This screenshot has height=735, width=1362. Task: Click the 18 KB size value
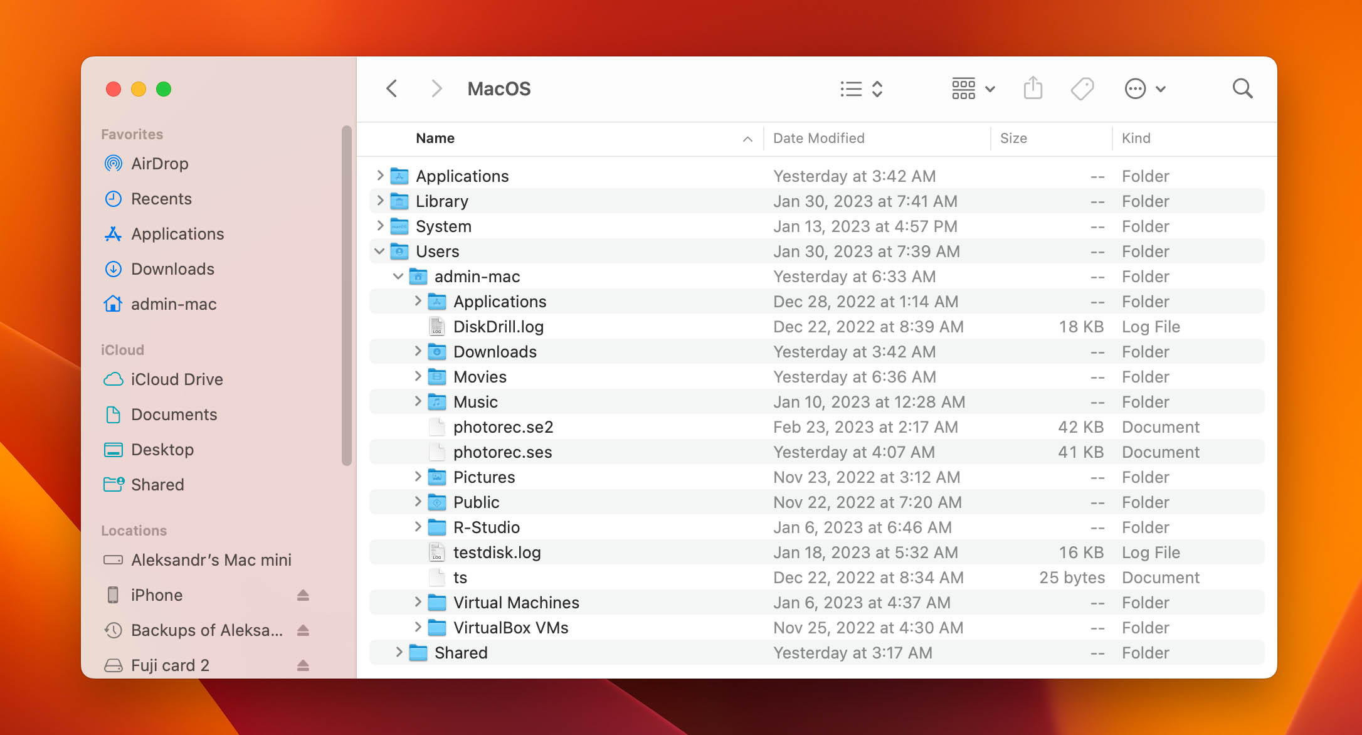coord(1081,327)
